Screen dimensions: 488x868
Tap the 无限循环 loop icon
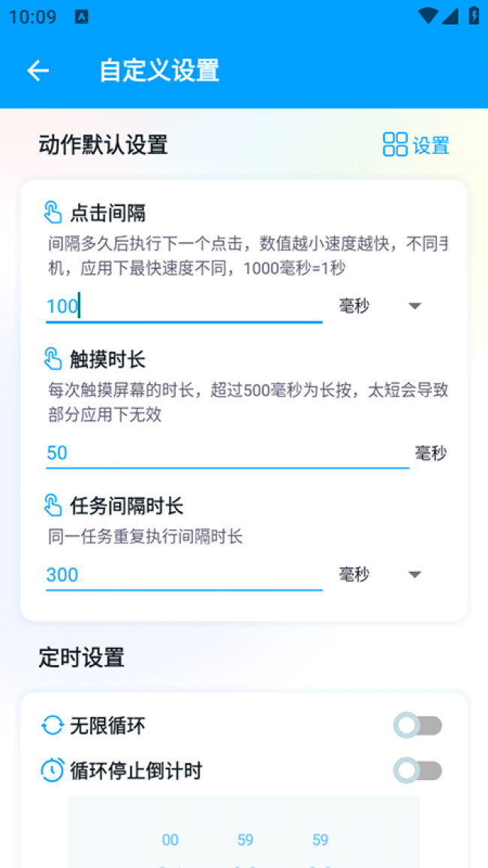pos(53,725)
